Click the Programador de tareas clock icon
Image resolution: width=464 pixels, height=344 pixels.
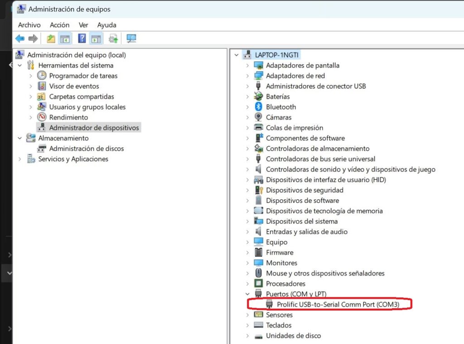tap(42, 76)
